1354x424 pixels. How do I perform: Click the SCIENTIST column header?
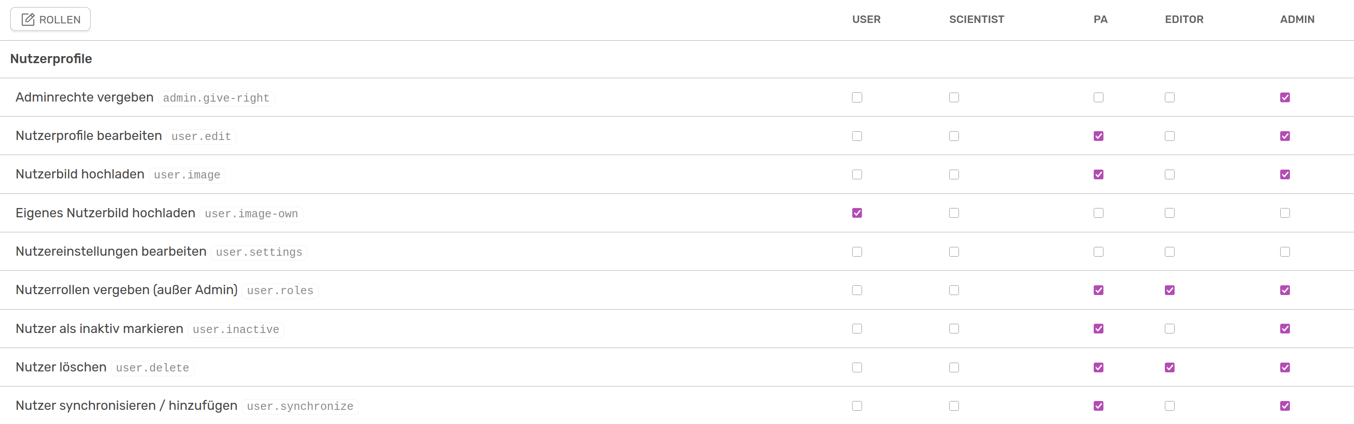click(976, 19)
